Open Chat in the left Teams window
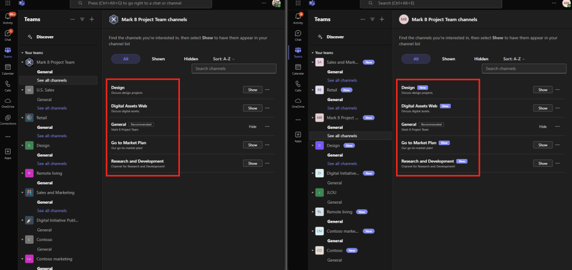The image size is (572, 270). click(8, 35)
